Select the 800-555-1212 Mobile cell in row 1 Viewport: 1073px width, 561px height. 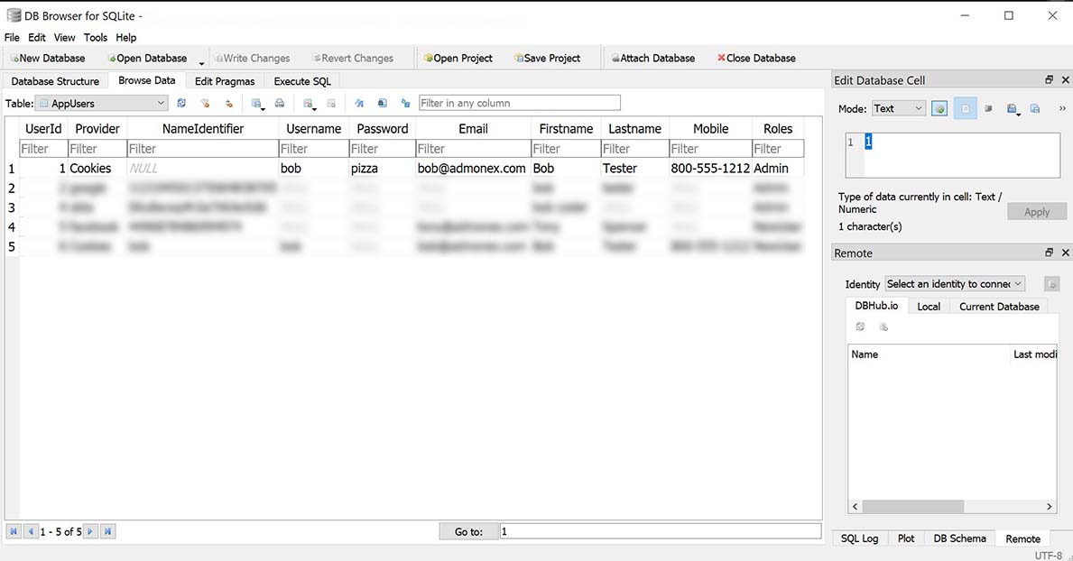(710, 169)
